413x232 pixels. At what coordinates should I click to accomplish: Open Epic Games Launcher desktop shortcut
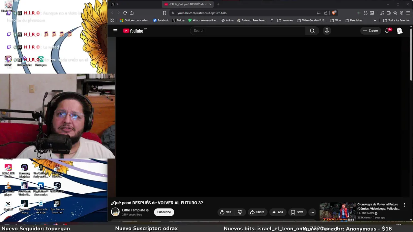point(57,207)
